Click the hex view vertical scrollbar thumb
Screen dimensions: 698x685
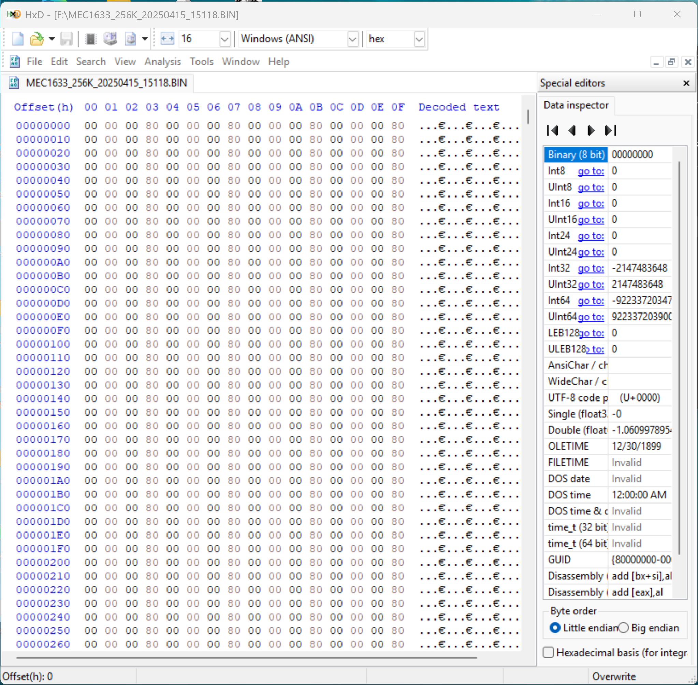pos(528,117)
